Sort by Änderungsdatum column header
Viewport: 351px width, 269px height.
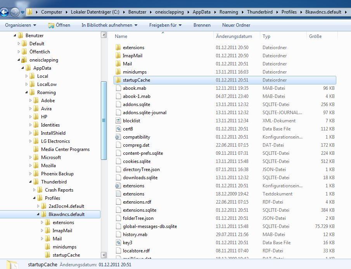234,36
